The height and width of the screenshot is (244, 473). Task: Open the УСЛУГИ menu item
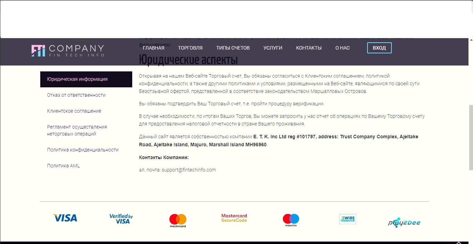pyautogui.click(x=273, y=48)
